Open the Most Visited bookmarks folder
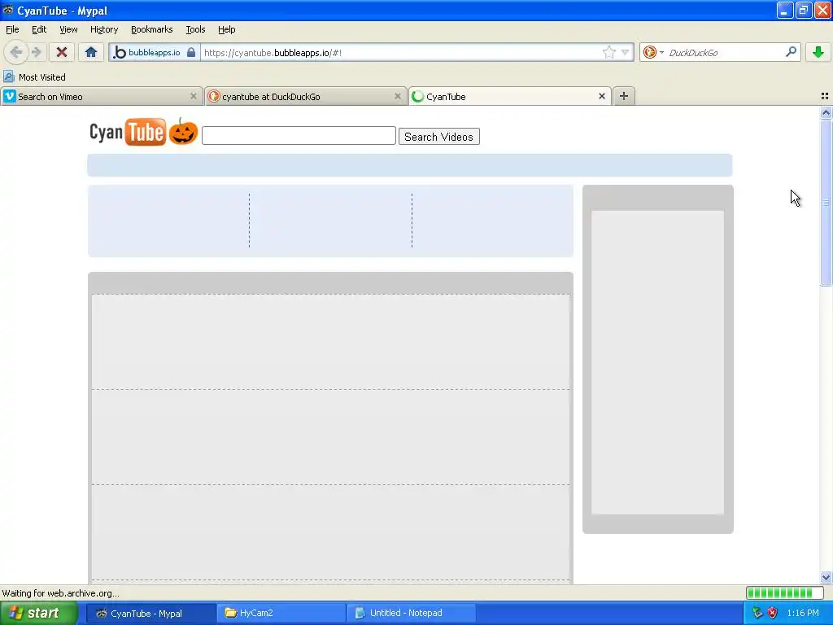Viewport: 833px width, 625px height. (34, 77)
